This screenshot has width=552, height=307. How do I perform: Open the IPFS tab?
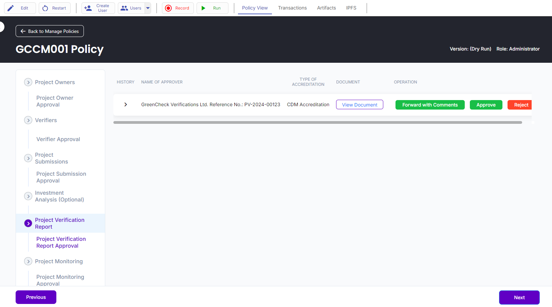click(351, 8)
